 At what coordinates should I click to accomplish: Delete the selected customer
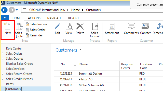pos(80,29)
